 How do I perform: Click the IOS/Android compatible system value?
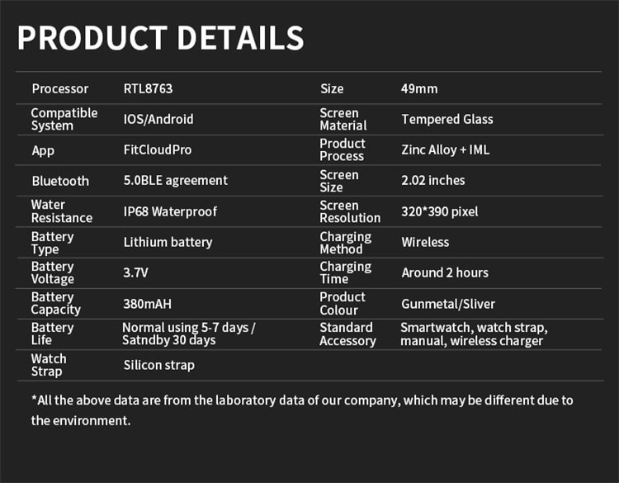click(158, 119)
